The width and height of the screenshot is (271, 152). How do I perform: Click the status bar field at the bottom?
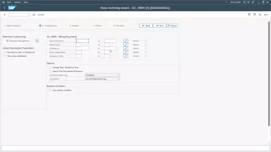(x=135, y=148)
